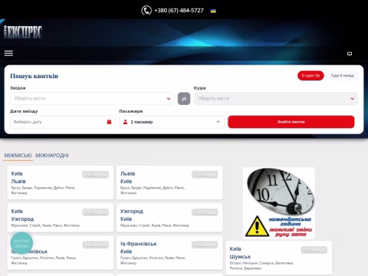368x276 pixels.
Task: Call phone number +380 (67) 484-5727
Action: 179,11
